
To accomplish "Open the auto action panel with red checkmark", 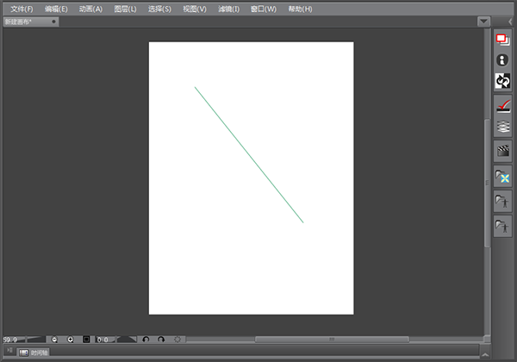I will tap(503, 105).
